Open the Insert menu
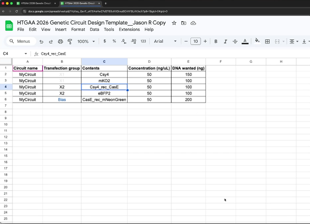This screenshot has width=310, height=224. (x=61, y=30)
